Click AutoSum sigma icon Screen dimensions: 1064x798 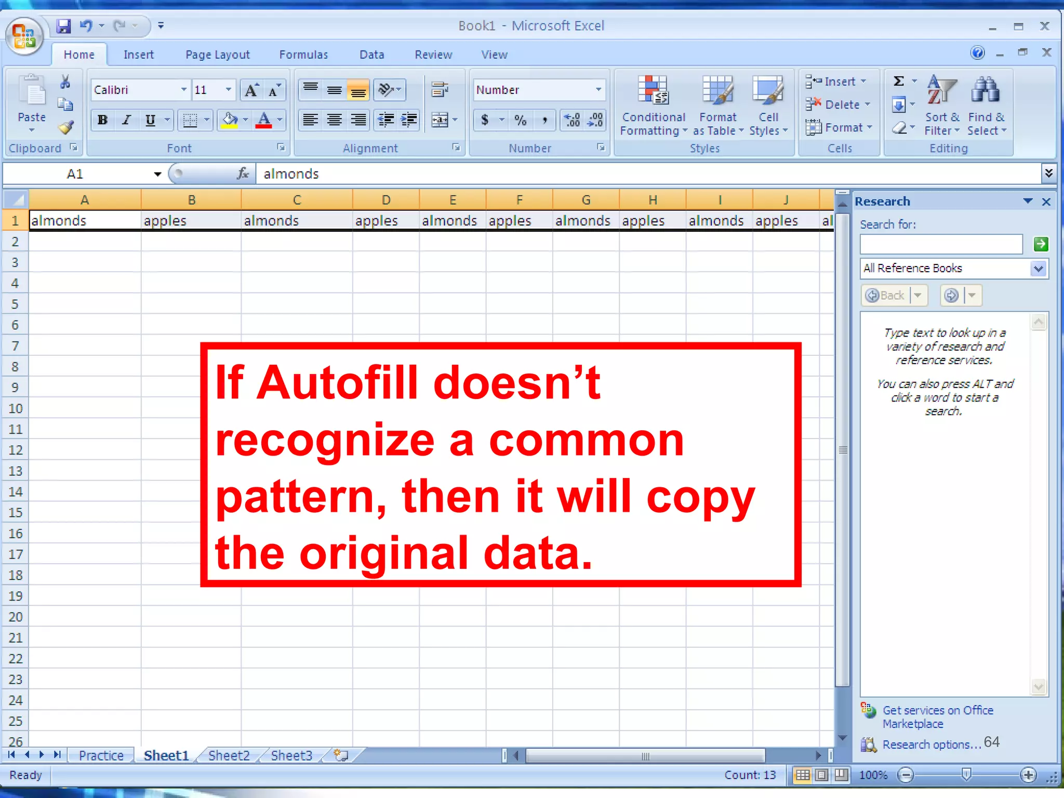tap(899, 81)
